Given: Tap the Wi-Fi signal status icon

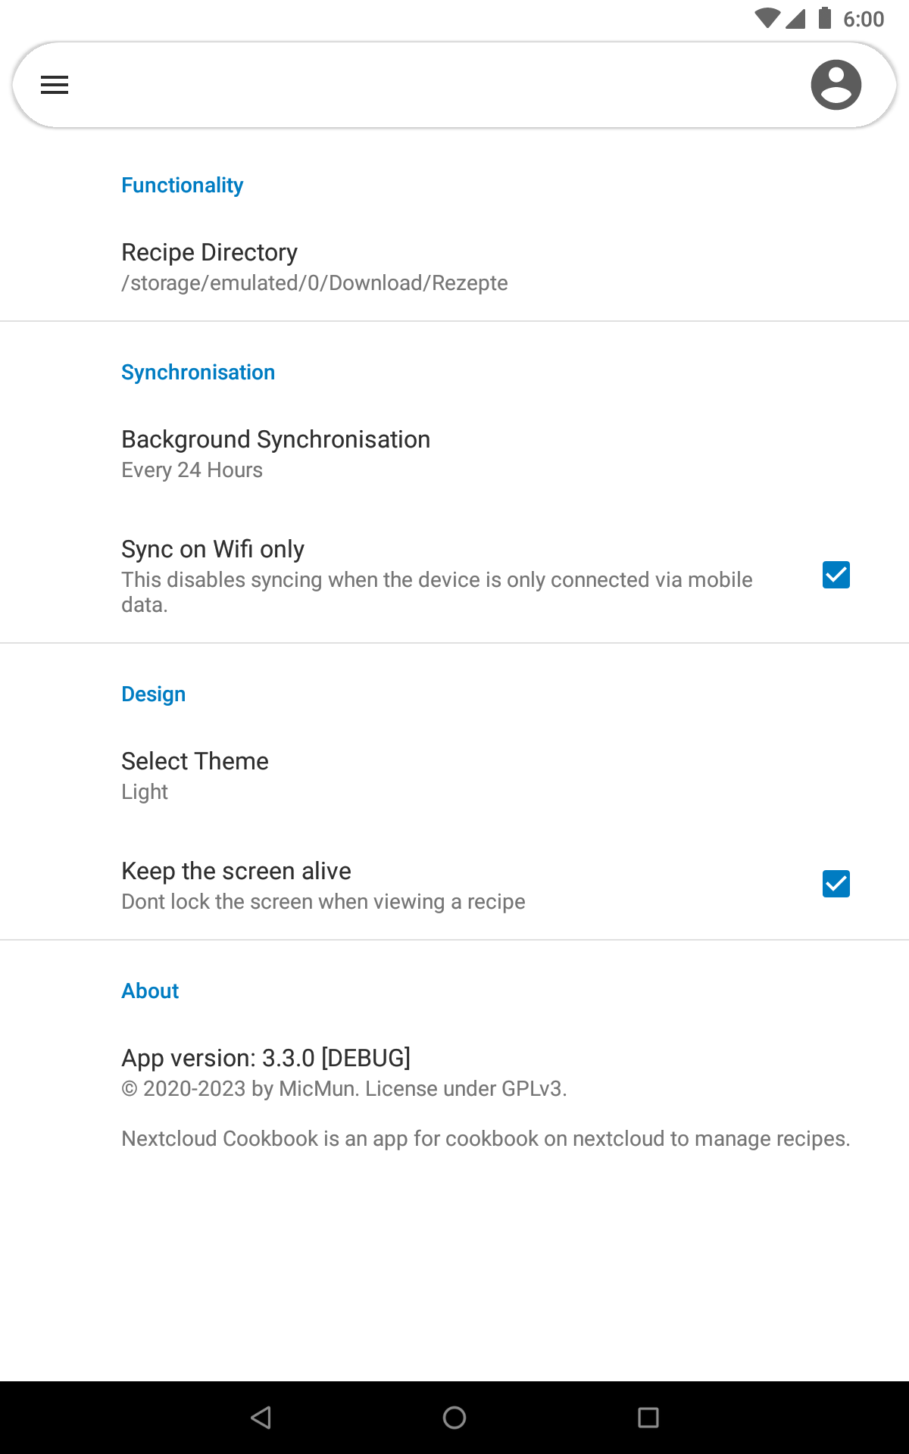Looking at the screenshot, I should click(767, 18).
